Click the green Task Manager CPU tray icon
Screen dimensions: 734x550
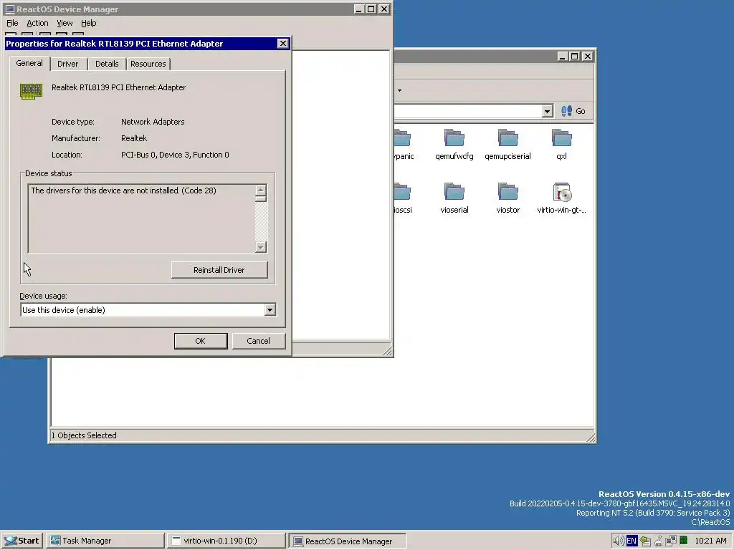tap(683, 541)
